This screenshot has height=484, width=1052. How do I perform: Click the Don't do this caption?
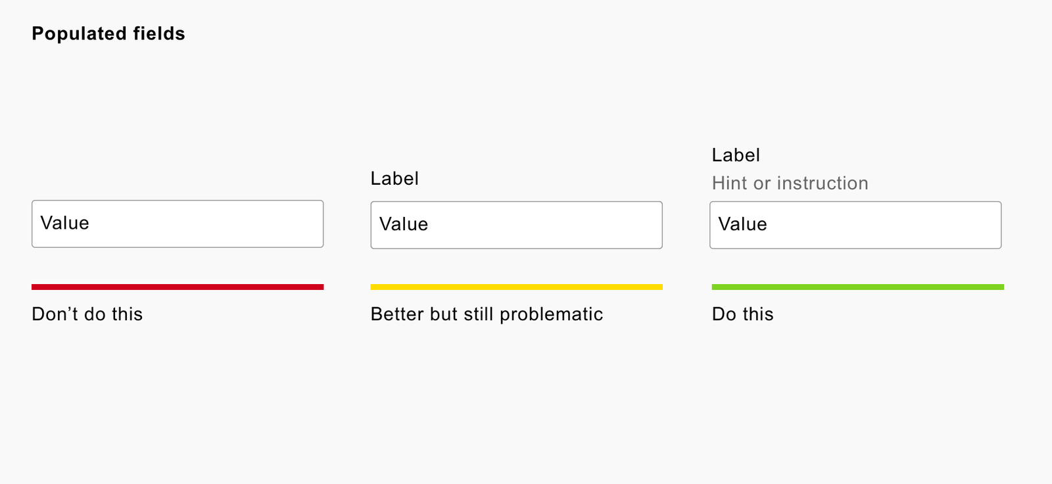[x=87, y=314]
